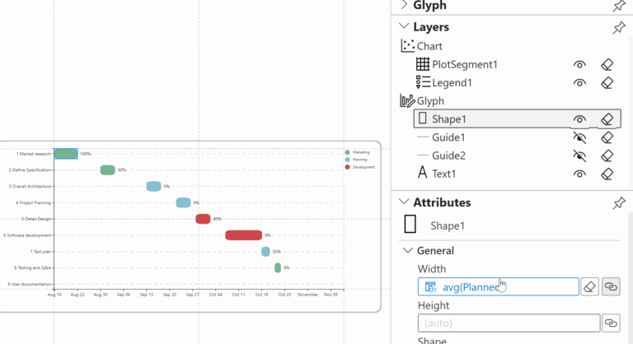Click the red Development legend swatch
The height and width of the screenshot is (344, 633).
tap(349, 167)
